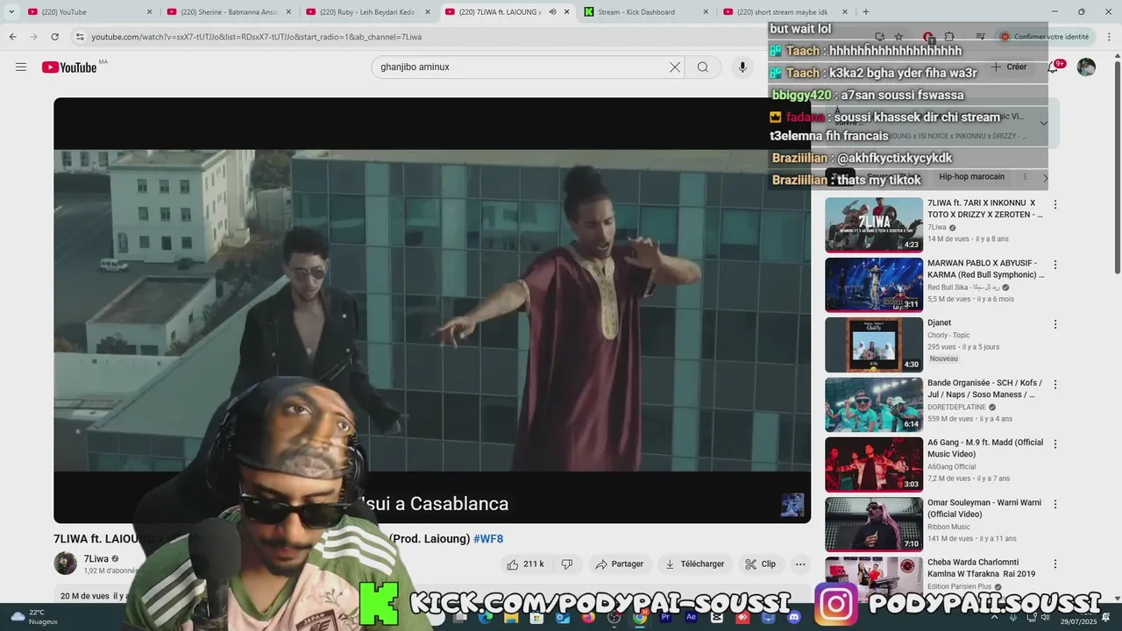Click the Partager button
Image resolution: width=1122 pixels, height=631 pixels.
tap(620, 564)
